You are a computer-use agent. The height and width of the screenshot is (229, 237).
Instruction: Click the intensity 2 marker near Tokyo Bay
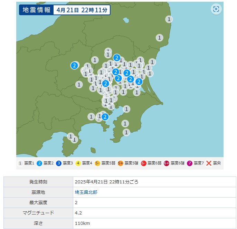point(105,117)
